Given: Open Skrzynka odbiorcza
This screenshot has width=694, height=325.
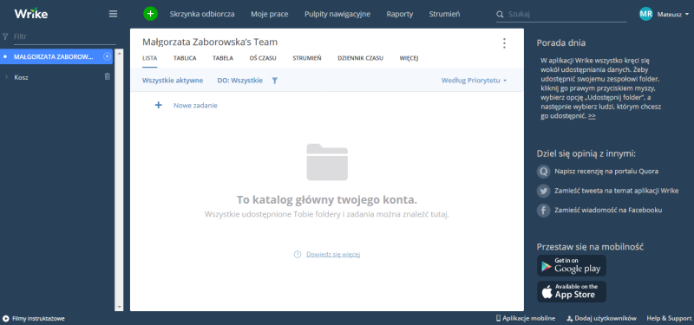Looking at the screenshot, I should (202, 14).
